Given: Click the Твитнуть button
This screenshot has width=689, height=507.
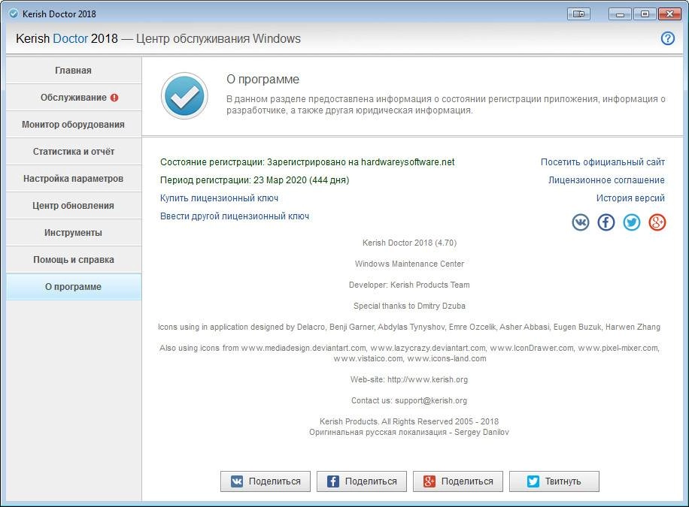Looking at the screenshot, I should point(554,481).
